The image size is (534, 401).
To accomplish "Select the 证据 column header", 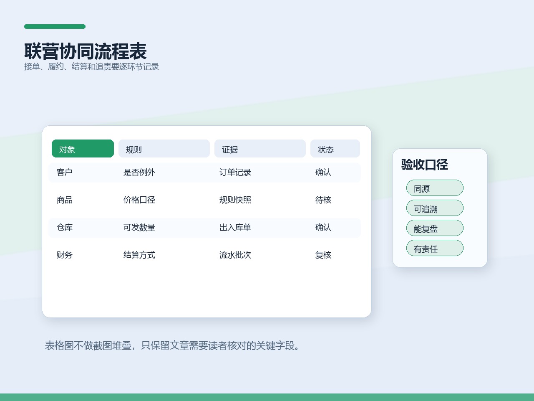I will [260, 149].
